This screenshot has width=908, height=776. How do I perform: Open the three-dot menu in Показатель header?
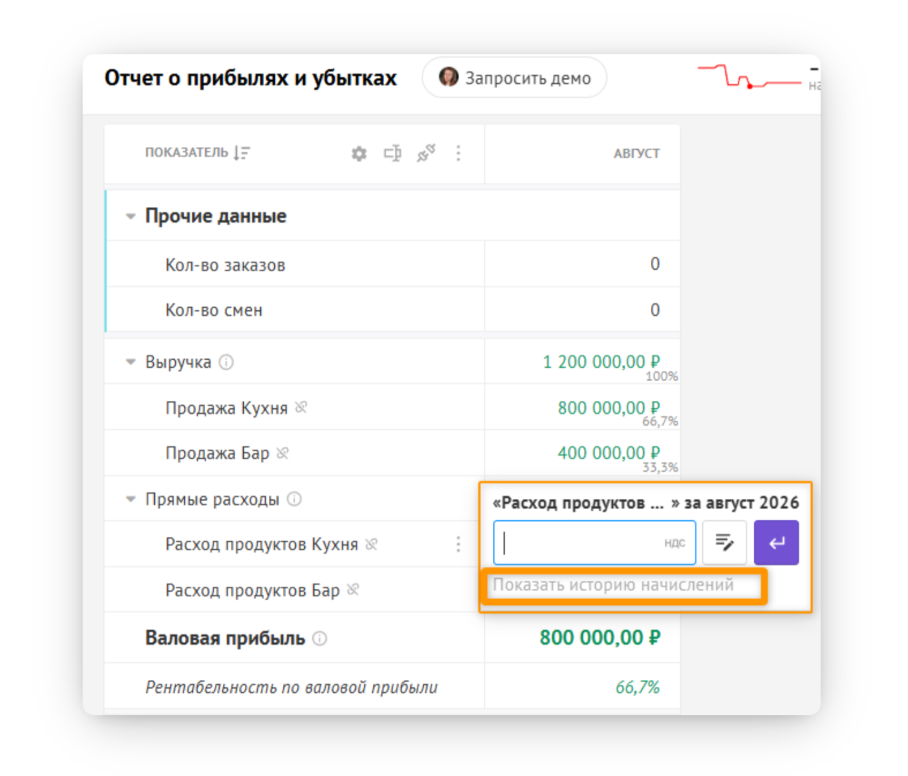point(458,153)
